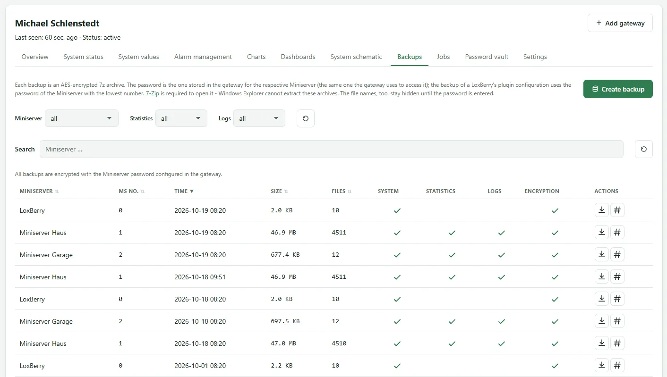Open the Dashboards tab
The width and height of the screenshot is (667, 377).
coord(298,57)
